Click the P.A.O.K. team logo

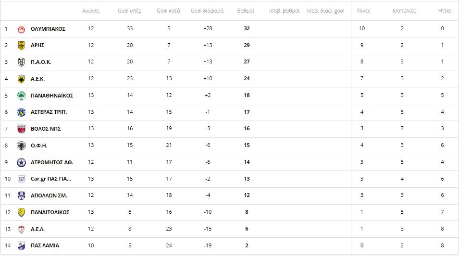[x=21, y=62]
